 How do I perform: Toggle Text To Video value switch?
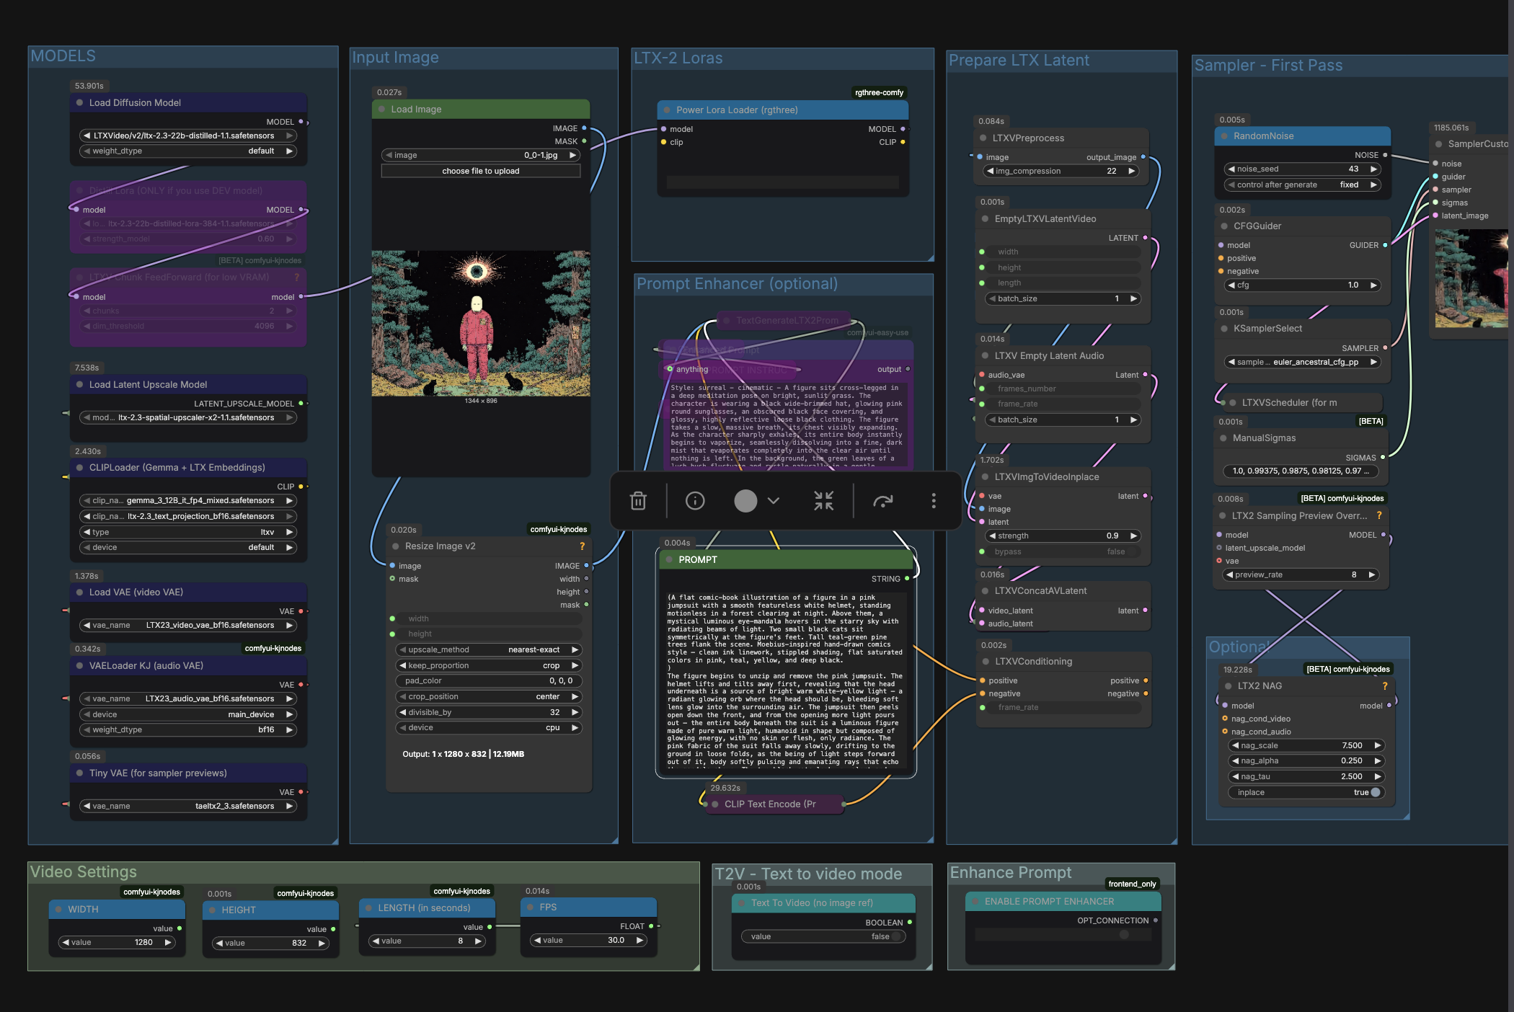[x=895, y=936]
